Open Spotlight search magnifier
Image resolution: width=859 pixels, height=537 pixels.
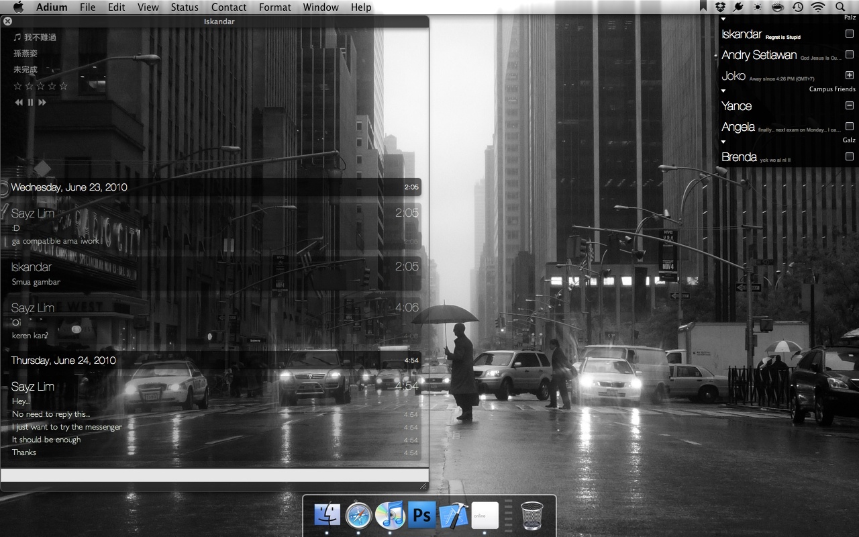(x=840, y=7)
